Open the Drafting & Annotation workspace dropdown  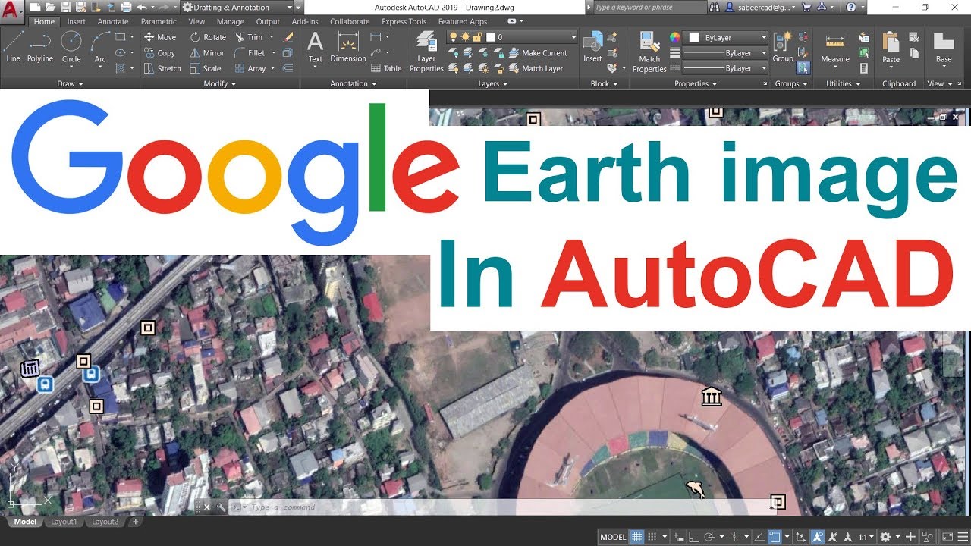click(x=237, y=7)
